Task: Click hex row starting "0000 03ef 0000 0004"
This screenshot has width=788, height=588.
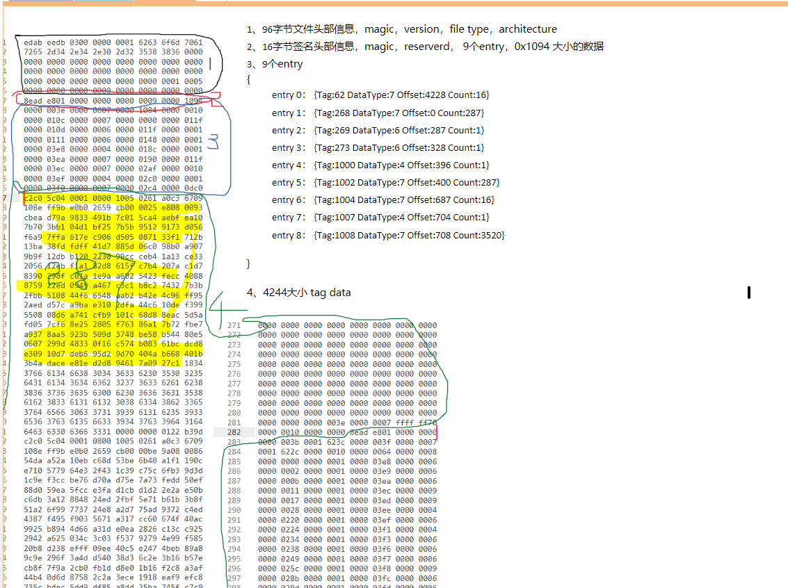Action: tap(113, 179)
